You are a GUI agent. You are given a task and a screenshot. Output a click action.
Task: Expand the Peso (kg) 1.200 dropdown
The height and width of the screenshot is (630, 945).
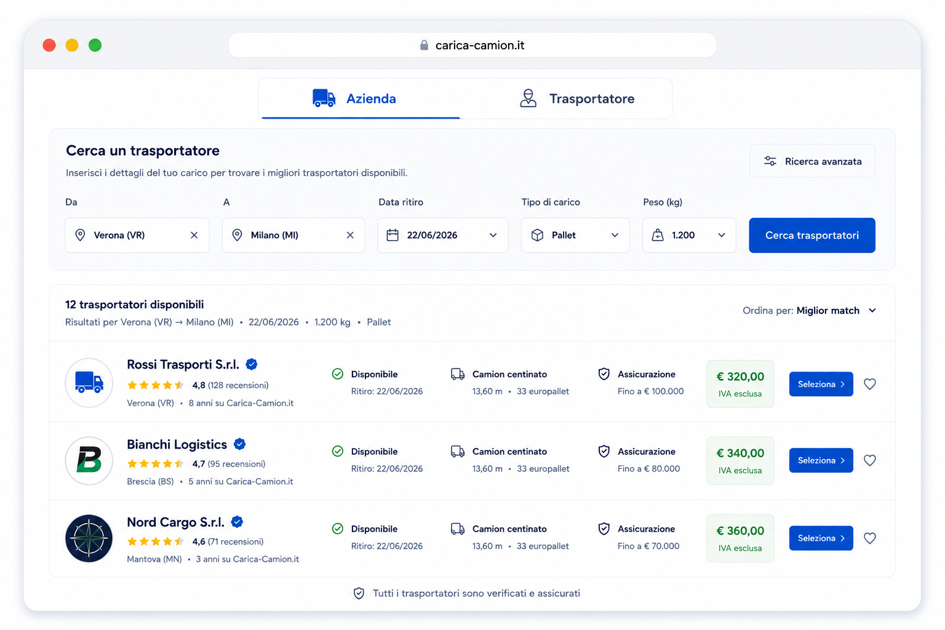pyautogui.click(x=722, y=235)
